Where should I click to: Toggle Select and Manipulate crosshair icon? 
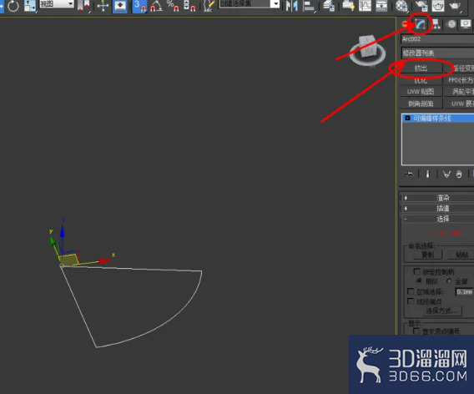(x=103, y=6)
